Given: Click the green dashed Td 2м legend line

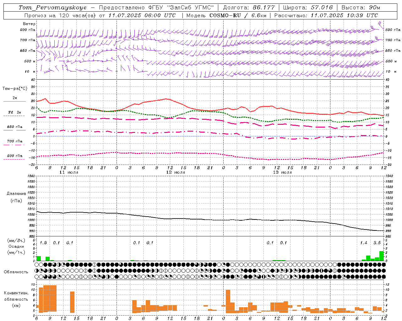Looking at the screenshot, I should [14, 116].
